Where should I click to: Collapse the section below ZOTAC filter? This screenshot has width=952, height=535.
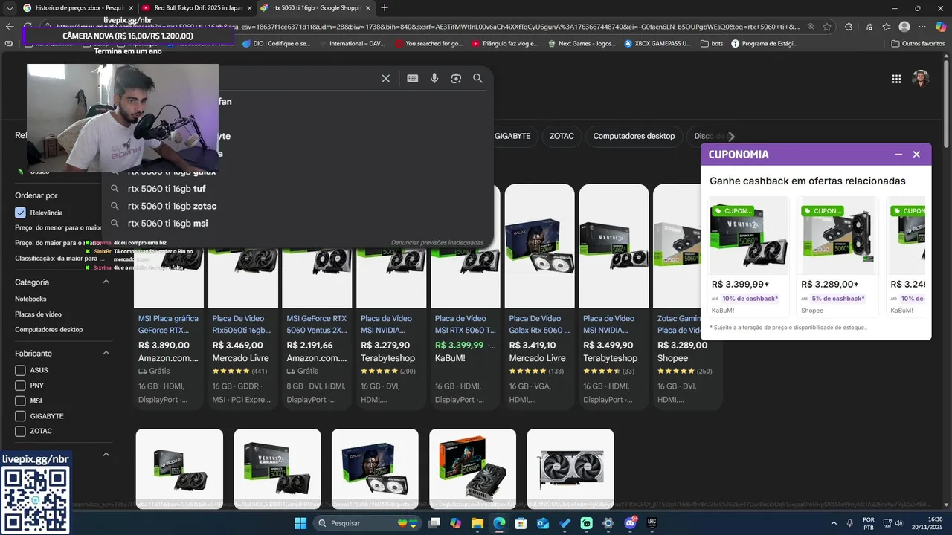point(106,454)
